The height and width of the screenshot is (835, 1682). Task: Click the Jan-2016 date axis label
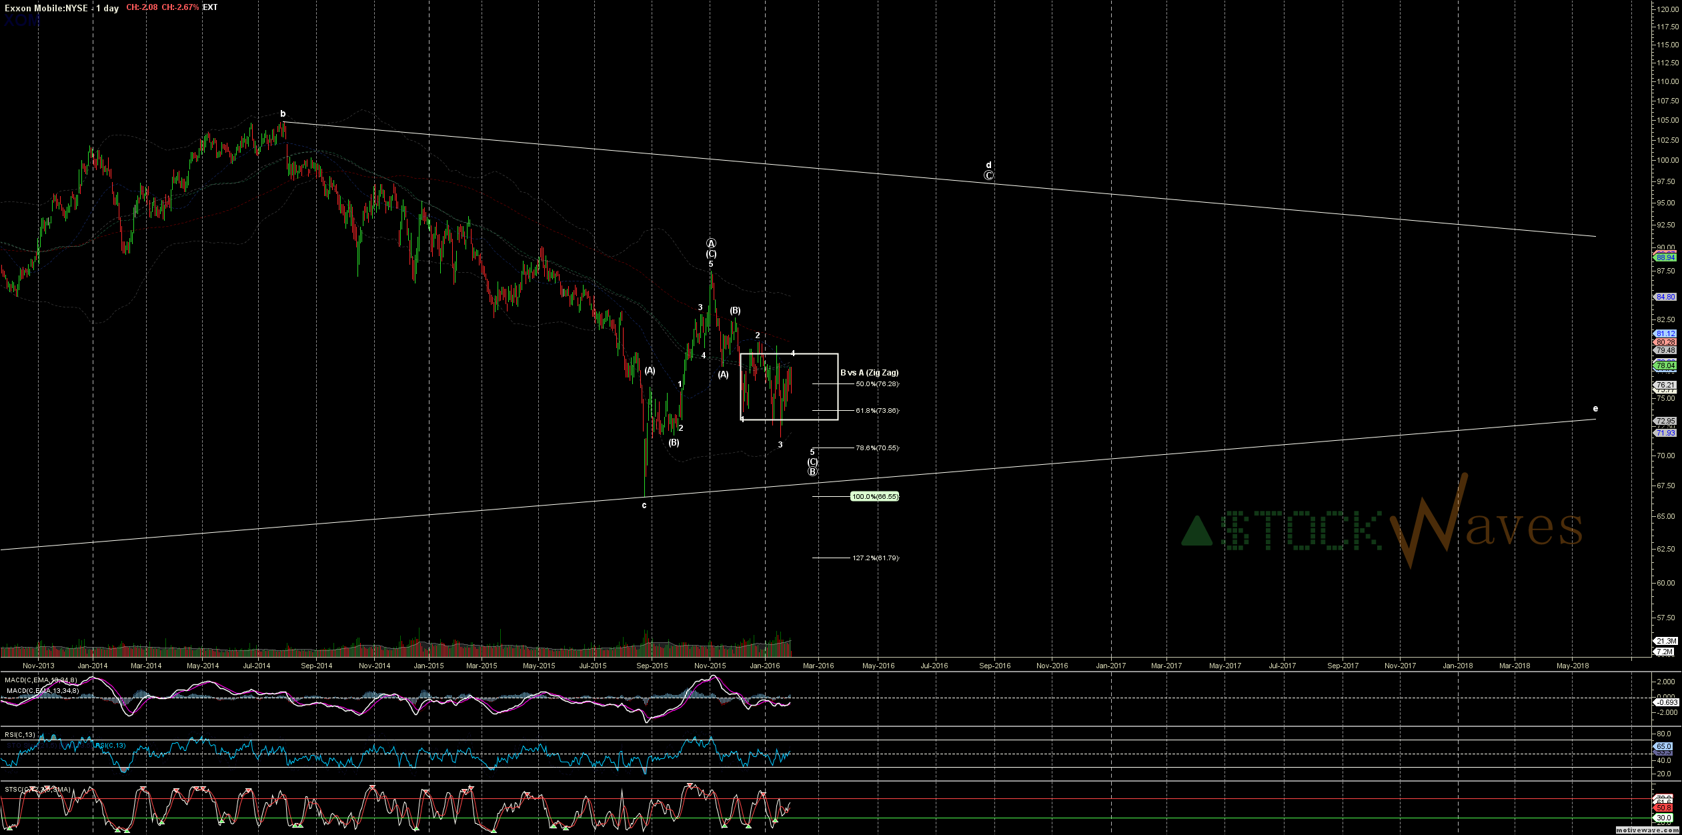[x=765, y=666]
